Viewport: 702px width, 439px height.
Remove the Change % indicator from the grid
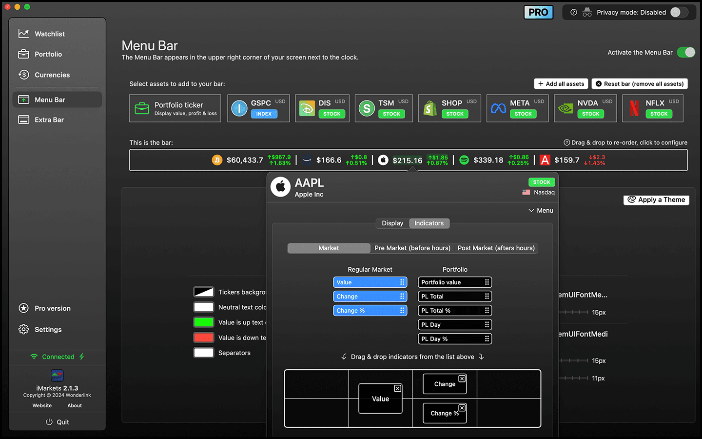point(462,408)
